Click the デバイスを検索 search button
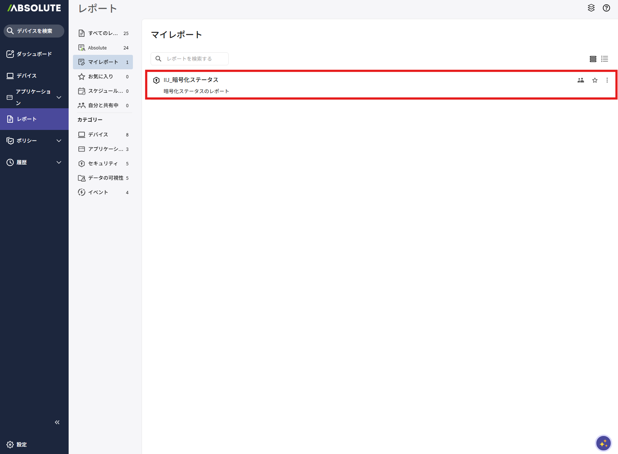Screen dimensions: 618x454 tap(34, 31)
